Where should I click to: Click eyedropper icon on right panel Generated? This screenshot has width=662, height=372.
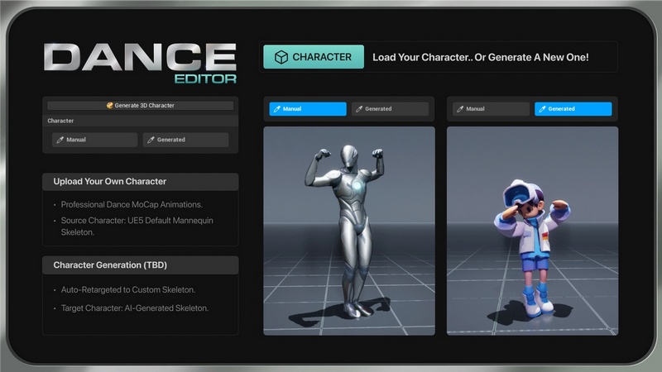(x=542, y=109)
